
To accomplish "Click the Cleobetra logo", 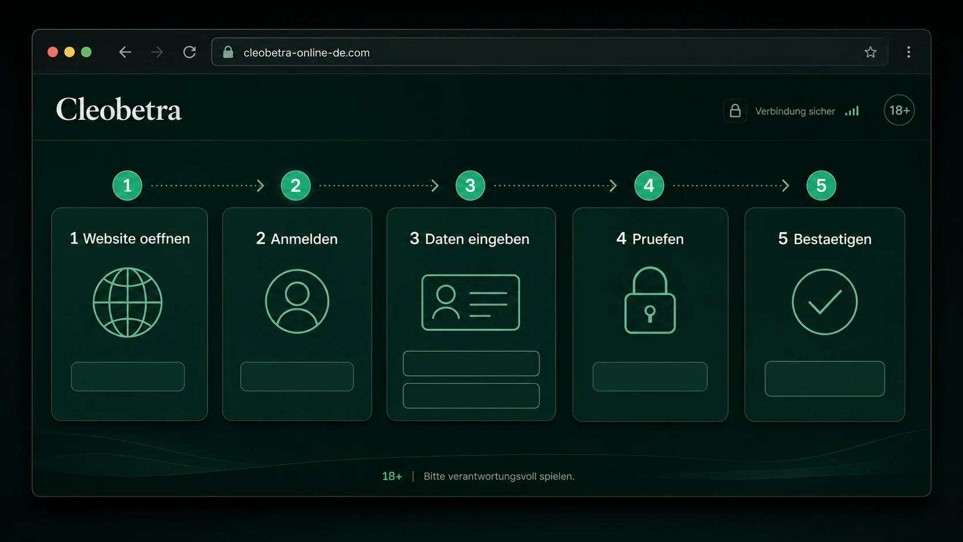I will point(119,109).
